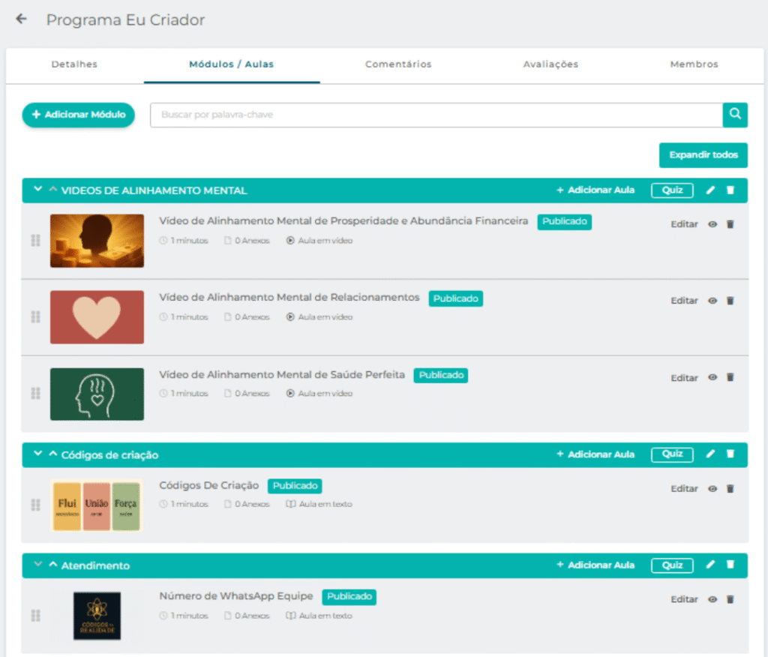Click drag handle of Saúde Perfeita lesson

35,393
